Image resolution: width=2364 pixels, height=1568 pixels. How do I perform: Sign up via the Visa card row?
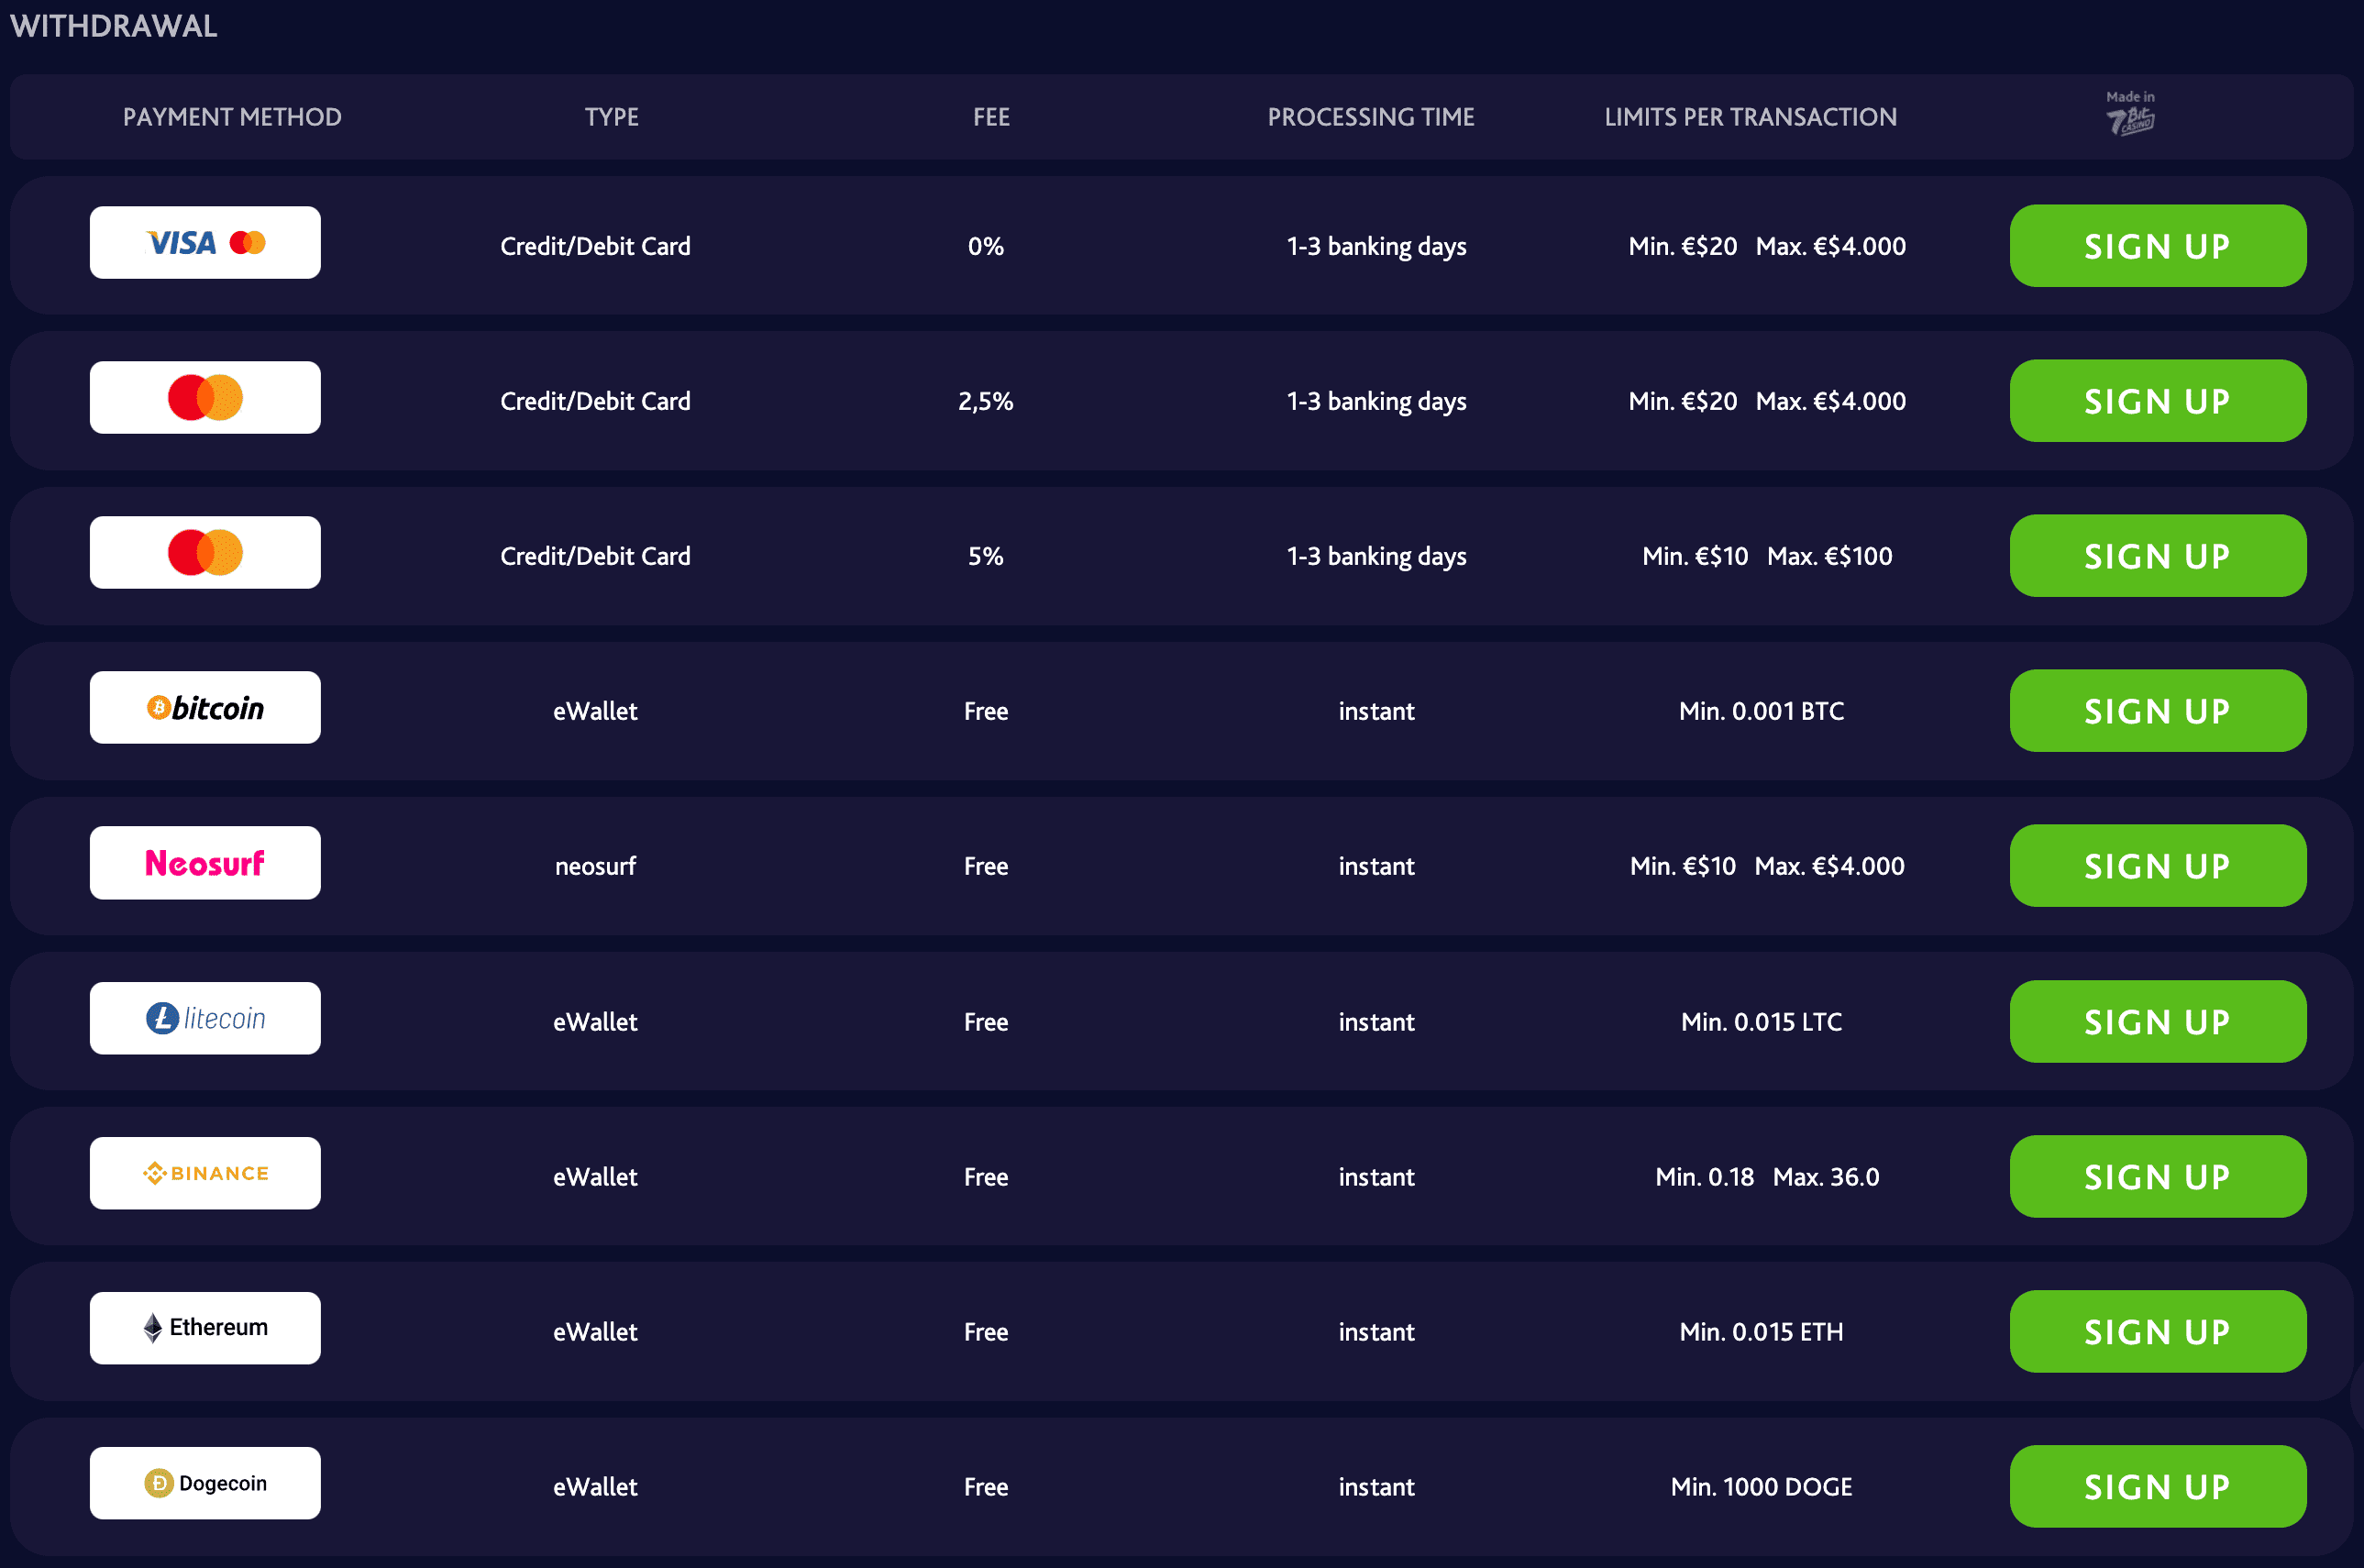(2158, 246)
